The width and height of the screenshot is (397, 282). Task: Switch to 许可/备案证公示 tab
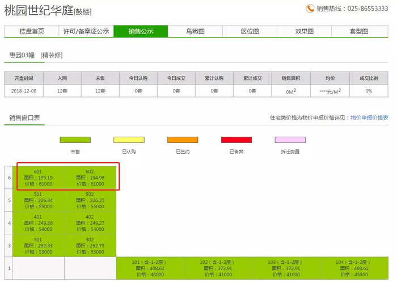tap(86, 32)
